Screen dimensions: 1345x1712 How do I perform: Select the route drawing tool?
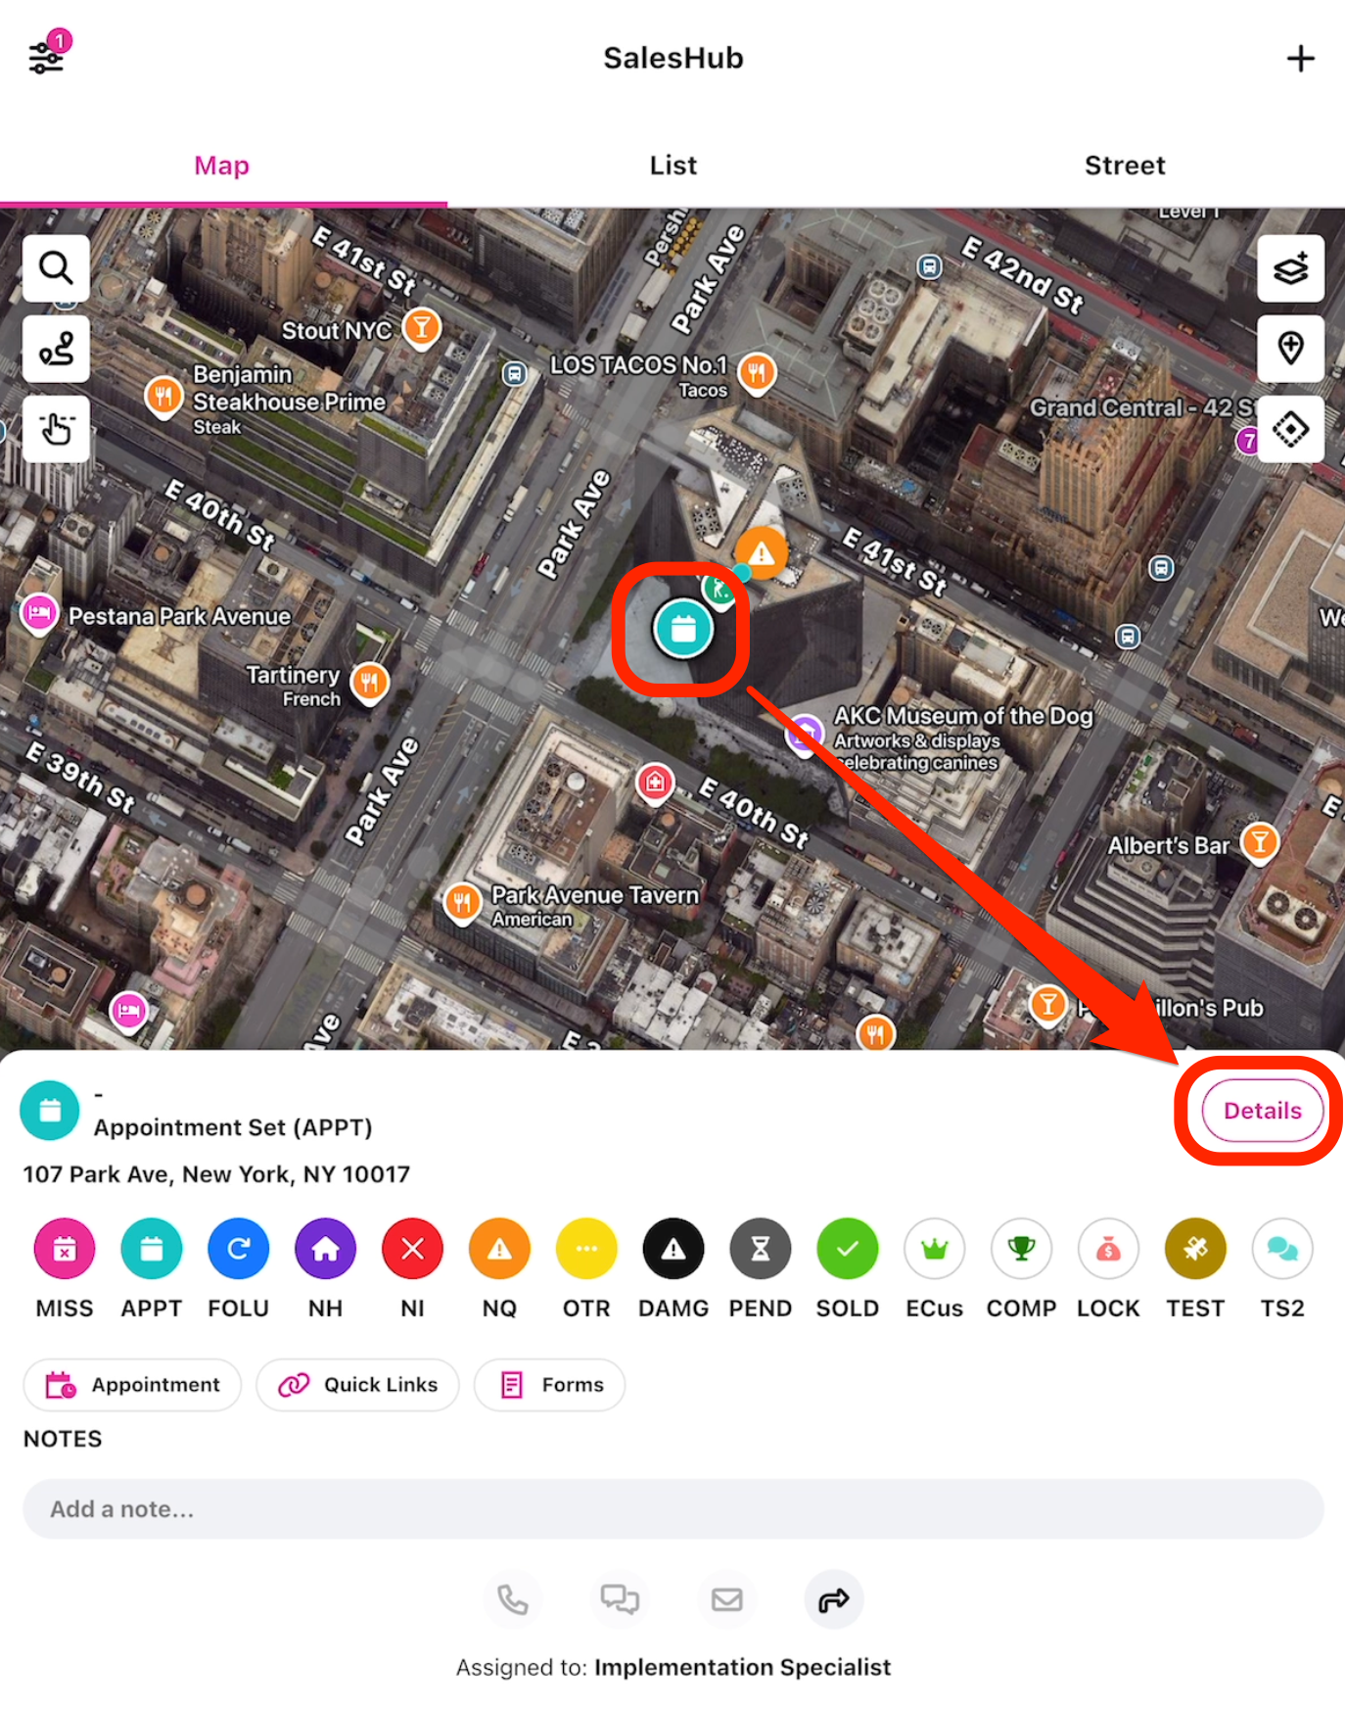point(56,349)
